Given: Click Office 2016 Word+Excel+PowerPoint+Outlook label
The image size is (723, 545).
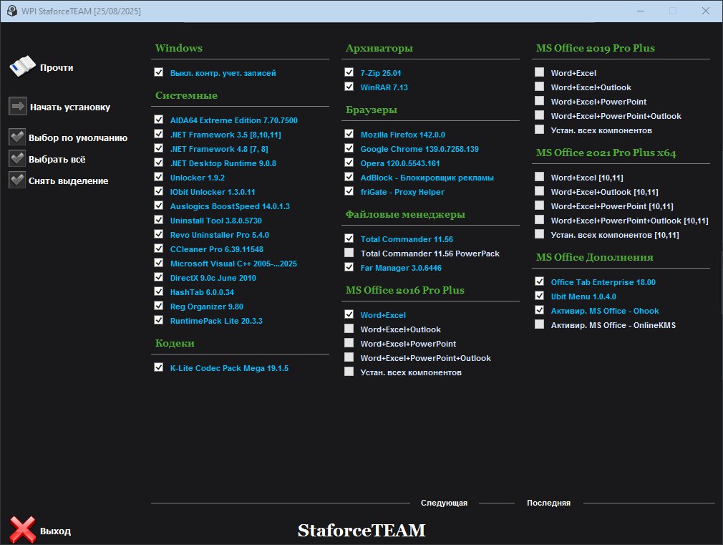Looking at the screenshot, I should 426,358.
